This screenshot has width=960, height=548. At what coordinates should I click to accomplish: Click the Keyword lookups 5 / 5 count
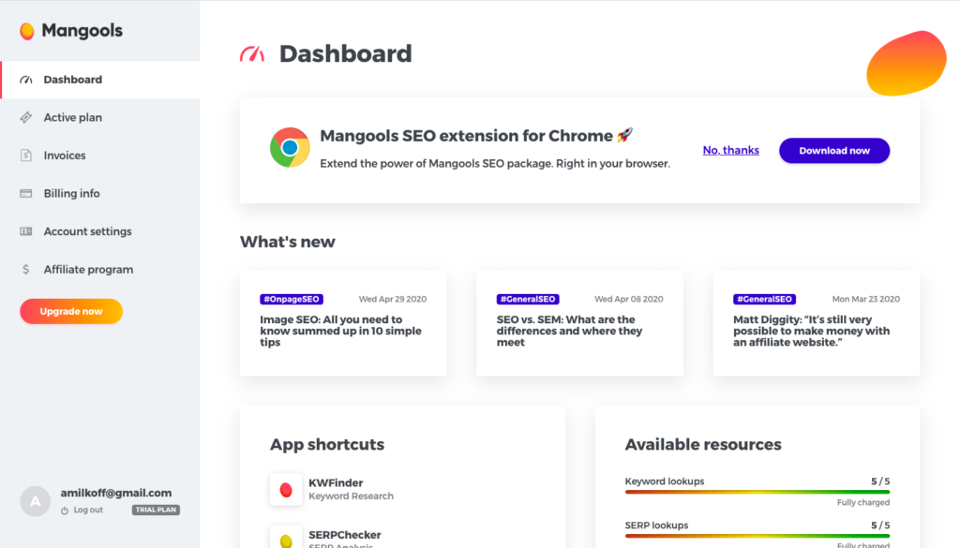pos(880,481)
